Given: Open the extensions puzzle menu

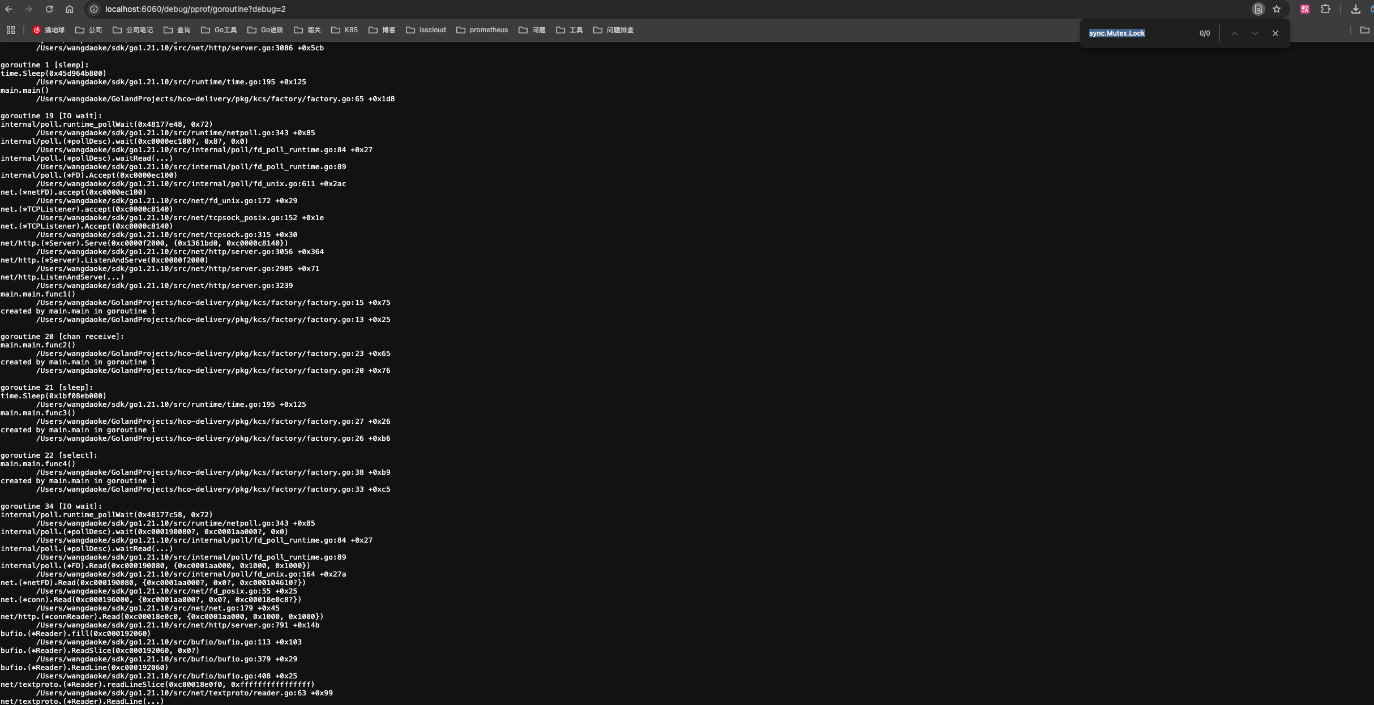Looking at the screenshot, I should pos(1326,9).
